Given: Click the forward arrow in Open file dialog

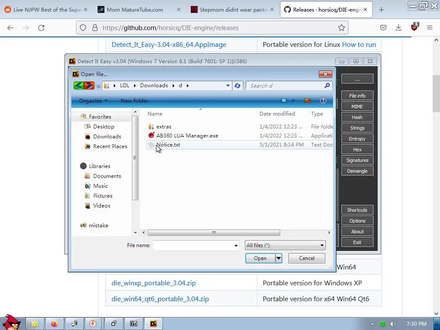Looking at the screenshot, I should [89, 86].
